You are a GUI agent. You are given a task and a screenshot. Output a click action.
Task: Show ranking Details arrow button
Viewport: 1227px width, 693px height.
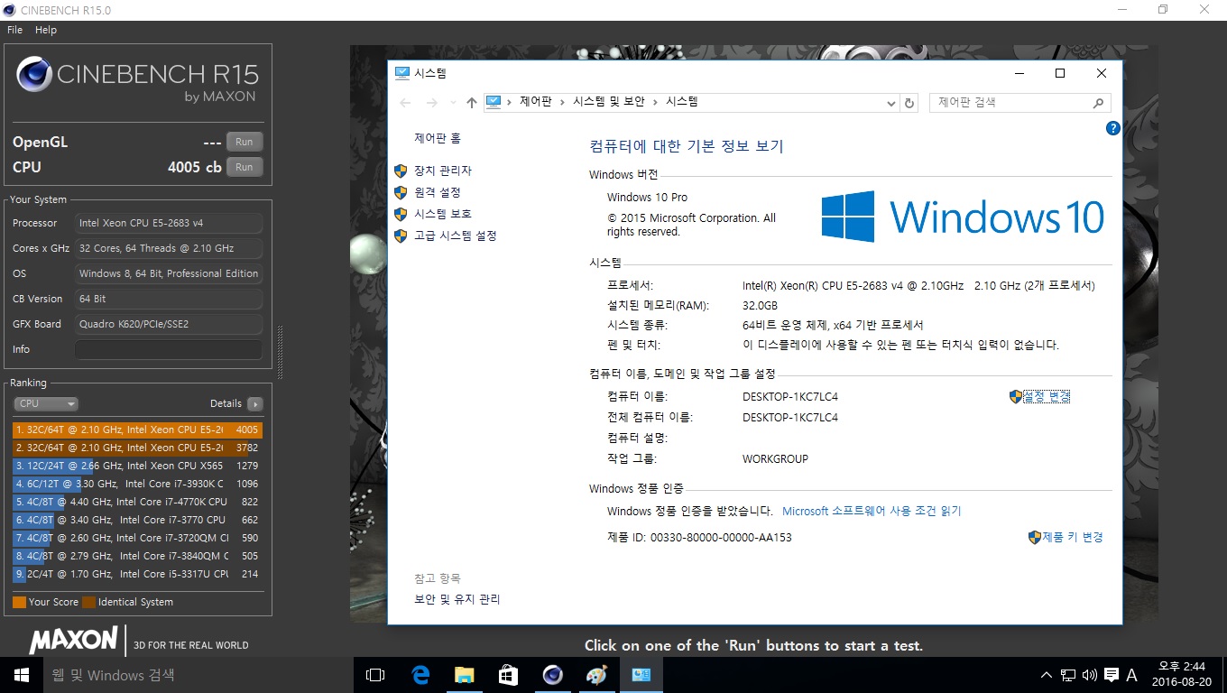254,404
